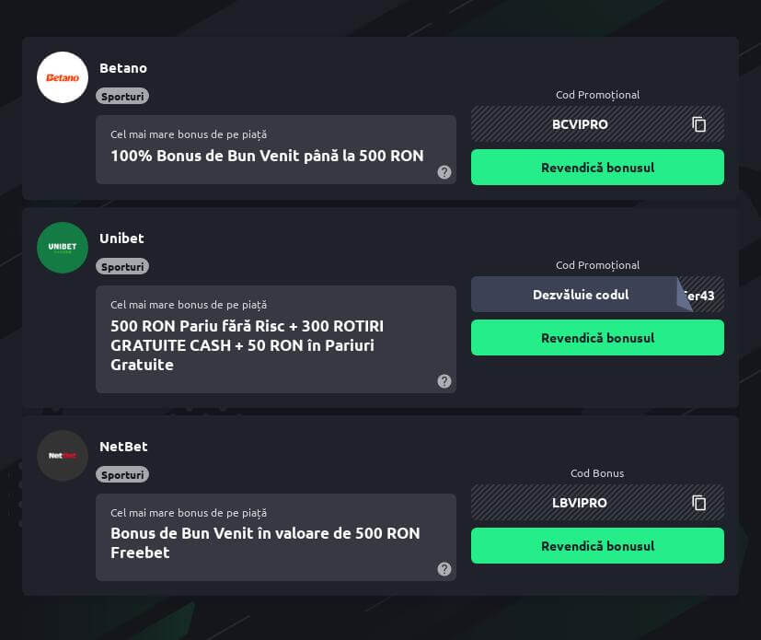Copy the BCVIPRO promo code icon

tap(698, 124)
